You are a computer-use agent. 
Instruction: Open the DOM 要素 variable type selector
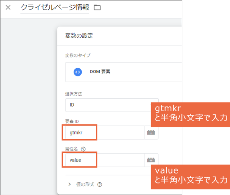123,72
